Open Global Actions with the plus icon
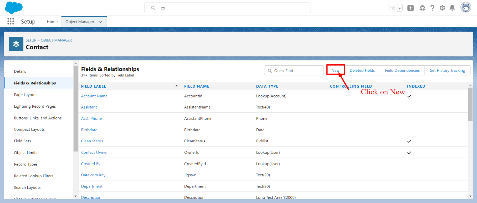Viewport: 477px width, 203px height. coord(410,8)
